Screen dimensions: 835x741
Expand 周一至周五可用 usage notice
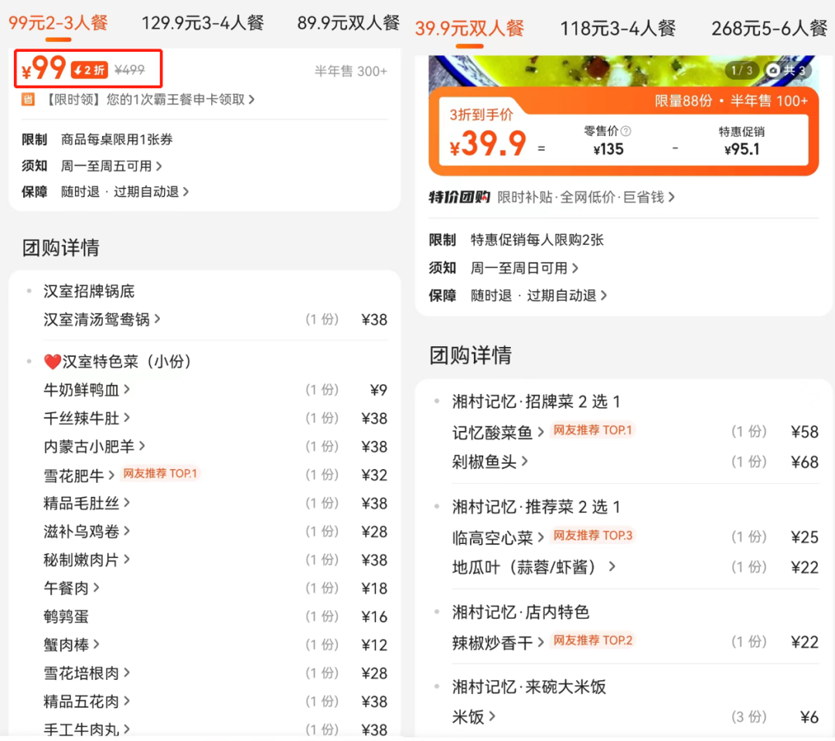click(111, 166)
